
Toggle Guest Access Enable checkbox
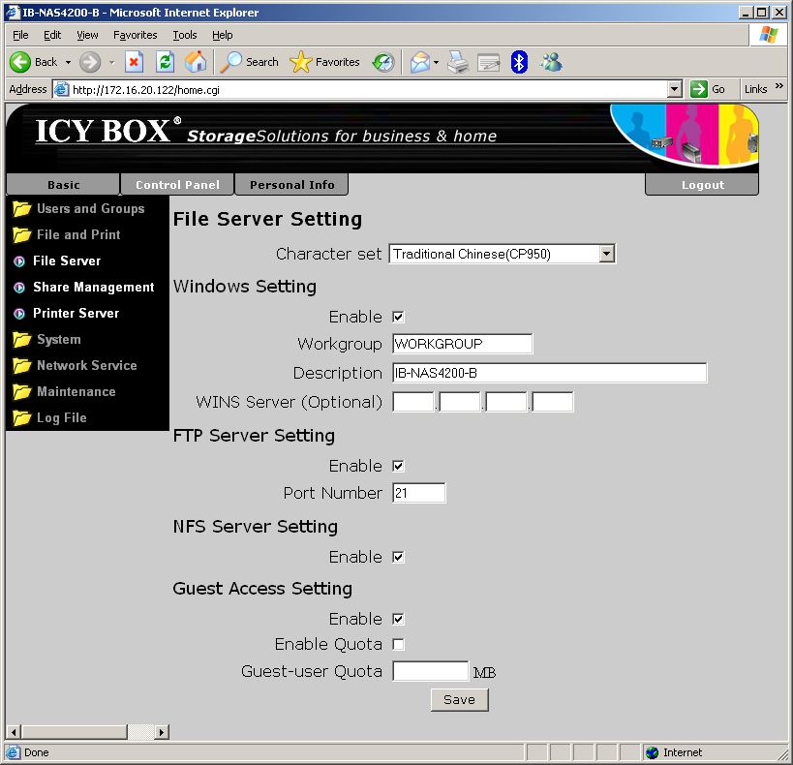coord(399,619)
